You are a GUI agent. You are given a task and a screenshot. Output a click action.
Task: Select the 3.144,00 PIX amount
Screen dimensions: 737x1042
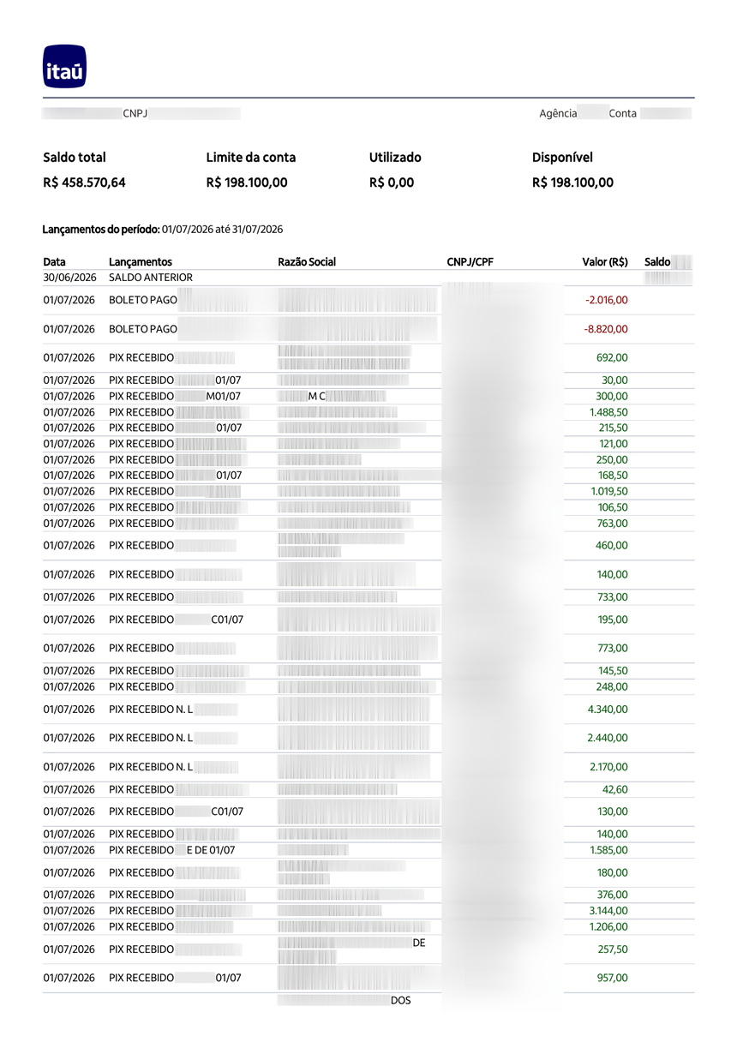point(608,911)
